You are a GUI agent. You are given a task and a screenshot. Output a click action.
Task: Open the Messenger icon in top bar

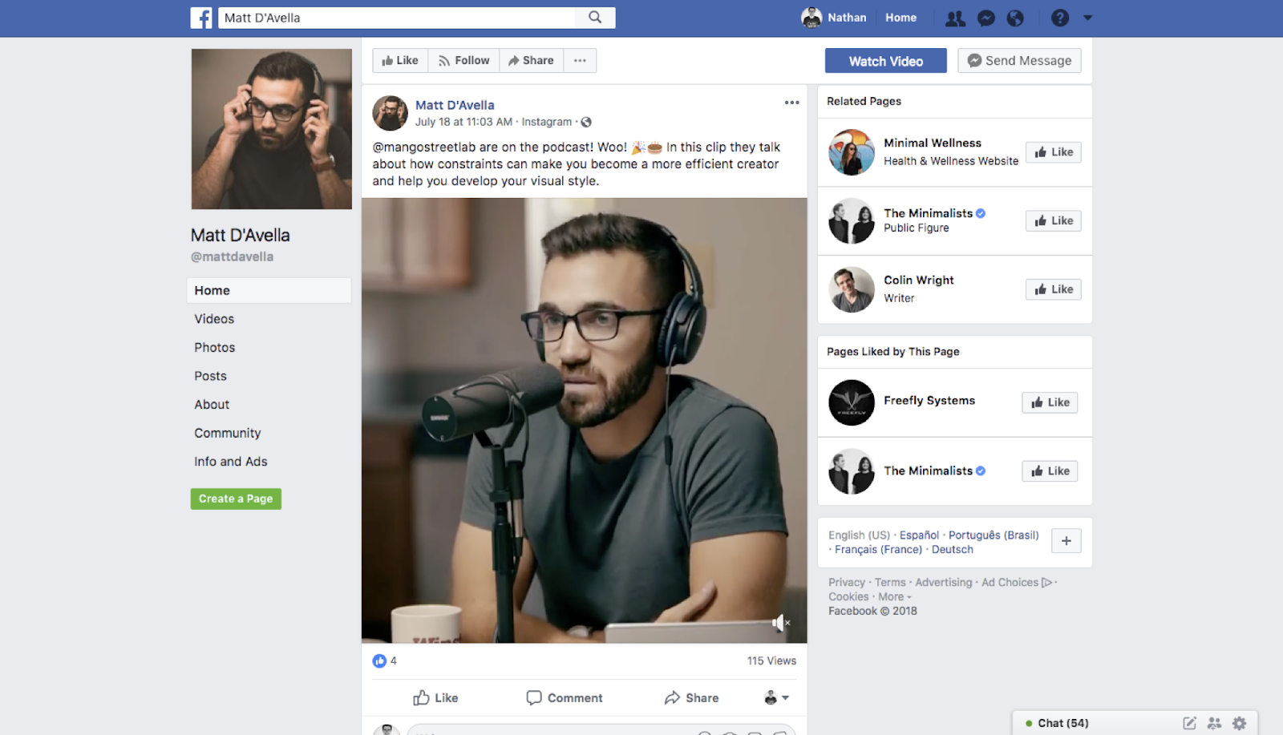pyautogui.click(x=986, y=18)
